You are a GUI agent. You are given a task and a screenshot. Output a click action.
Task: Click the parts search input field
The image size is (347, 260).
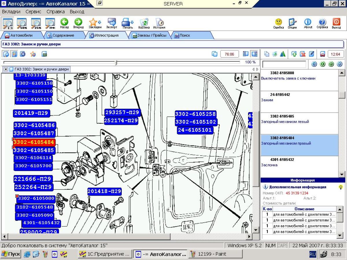(284, 64)
